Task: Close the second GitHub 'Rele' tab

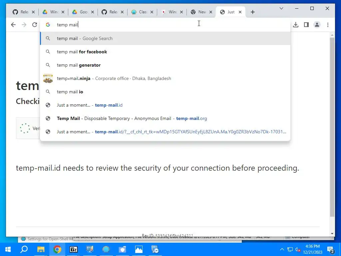Action: pos(122,12)
